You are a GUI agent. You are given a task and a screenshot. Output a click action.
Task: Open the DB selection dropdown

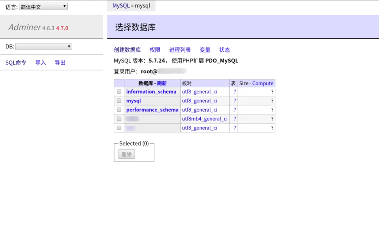pyautogui.click(x=44, y=47)
